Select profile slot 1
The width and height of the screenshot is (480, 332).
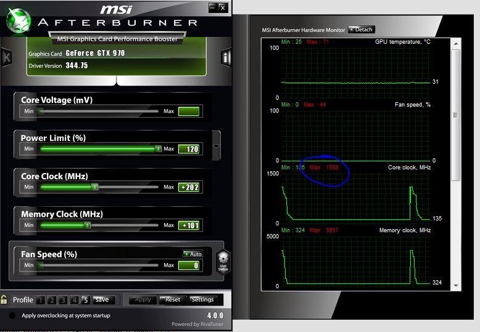pos(41,300)
